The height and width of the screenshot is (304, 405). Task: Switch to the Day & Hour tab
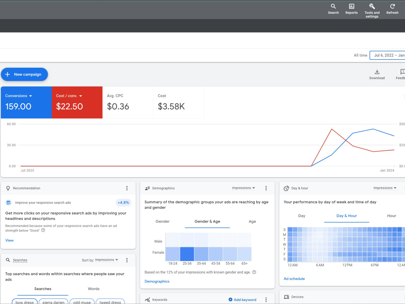coord(347,216)
